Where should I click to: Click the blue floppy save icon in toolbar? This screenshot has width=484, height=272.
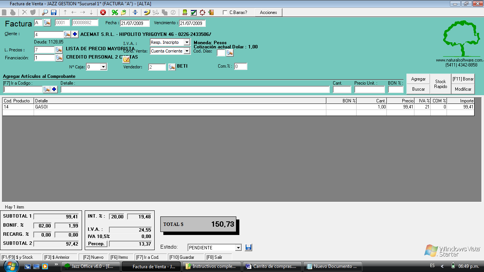pos(54,12)
